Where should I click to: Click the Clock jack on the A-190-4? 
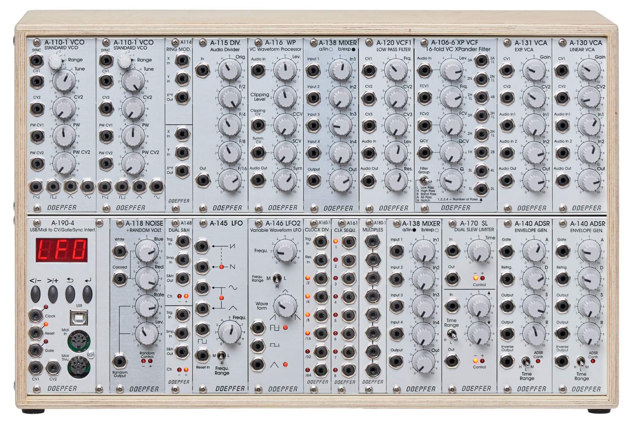coord(36,315)
